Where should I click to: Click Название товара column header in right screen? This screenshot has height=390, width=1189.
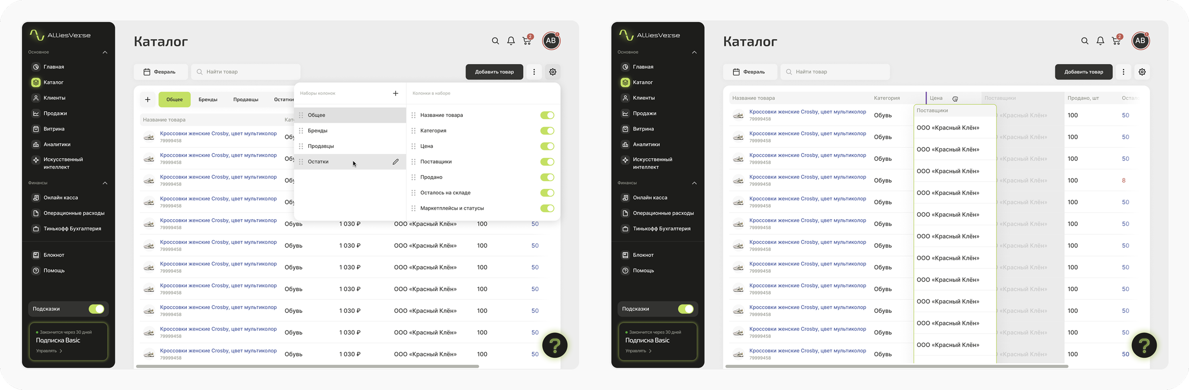(x=753, y=98)
